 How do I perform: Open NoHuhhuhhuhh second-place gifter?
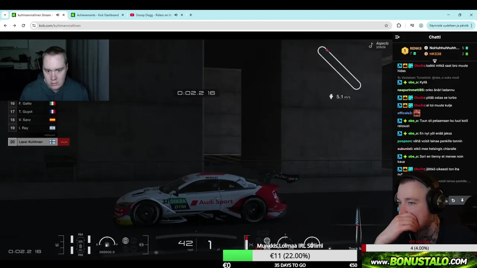(x=444, y=48)
